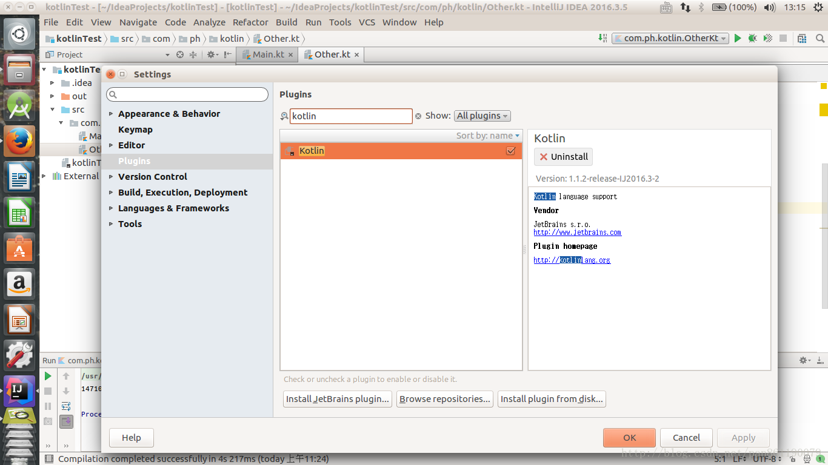This screenshot has width=828, height=465.
Task: Select the Kotlin row in plugin list
Action: (401, 151)
